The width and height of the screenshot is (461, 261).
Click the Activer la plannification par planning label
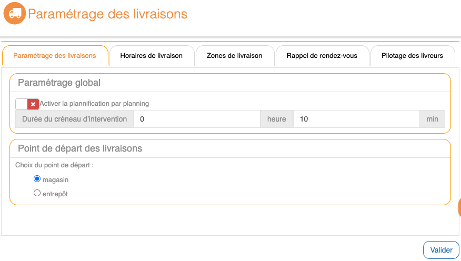94,104
